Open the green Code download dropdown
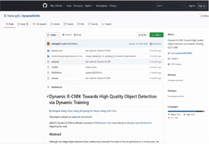Screen dimensions: 209x144 [x=157, y=35]
